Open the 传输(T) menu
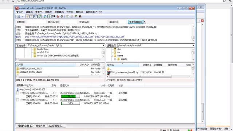Screen dimensions: 233x131 click(48, 12)
